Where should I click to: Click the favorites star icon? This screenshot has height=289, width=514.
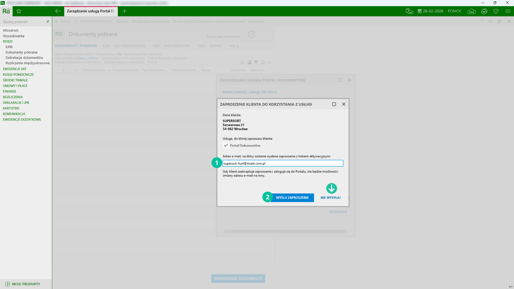pyautogui.click(x=19, y=11)
